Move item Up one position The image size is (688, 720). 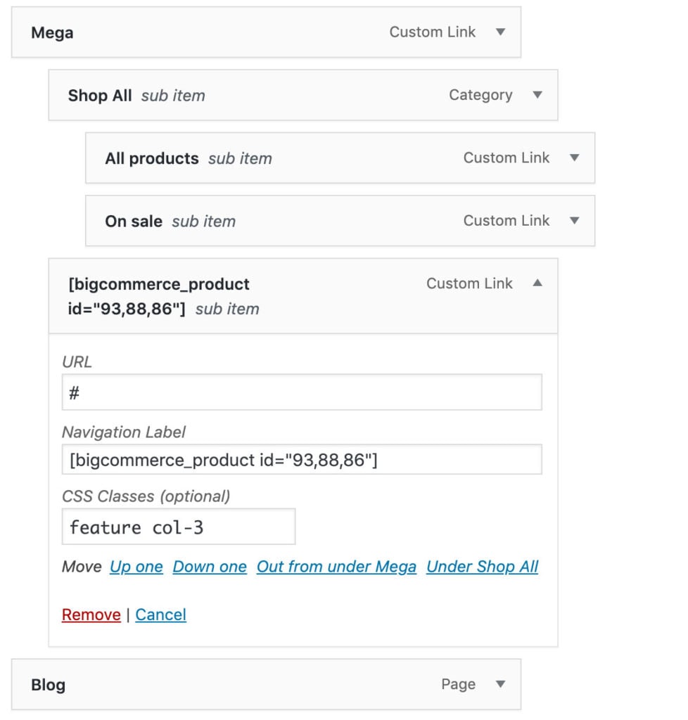(x=136, y=566)
